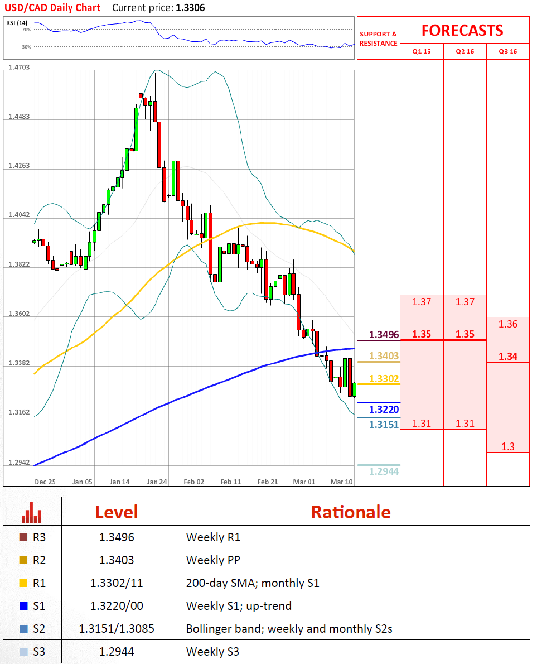Image resolution: width=537 pixels, height=664 pixels.
Task: Click the R3 dark red color swatch
Action: [23, 537]
